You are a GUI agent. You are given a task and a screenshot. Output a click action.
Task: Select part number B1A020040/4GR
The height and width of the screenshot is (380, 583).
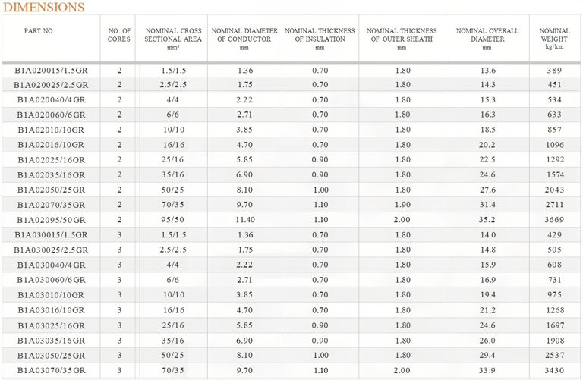click(52, 100)
